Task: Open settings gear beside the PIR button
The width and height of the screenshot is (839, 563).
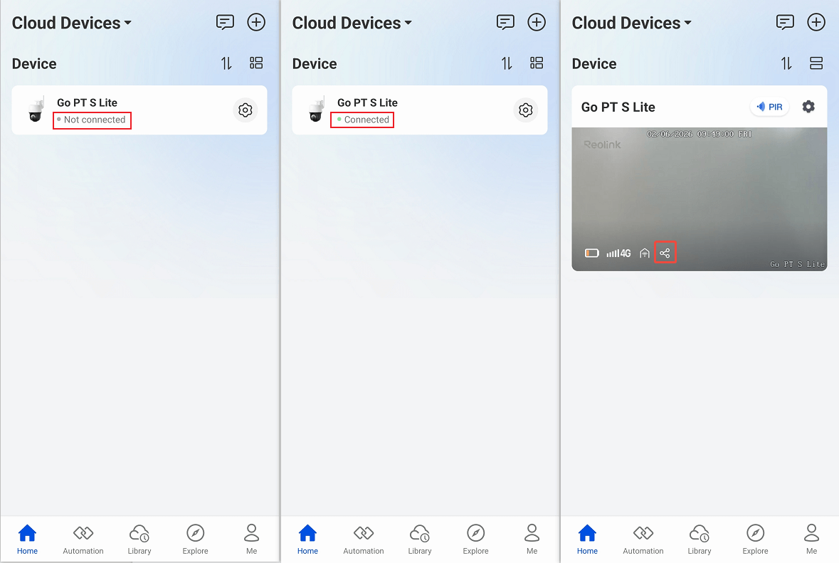Action: pyautogui.click(x=808, y=107)
